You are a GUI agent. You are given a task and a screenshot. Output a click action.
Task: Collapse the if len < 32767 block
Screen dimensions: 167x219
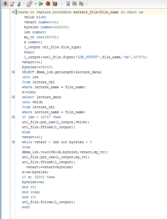click(x=14, y=117)
